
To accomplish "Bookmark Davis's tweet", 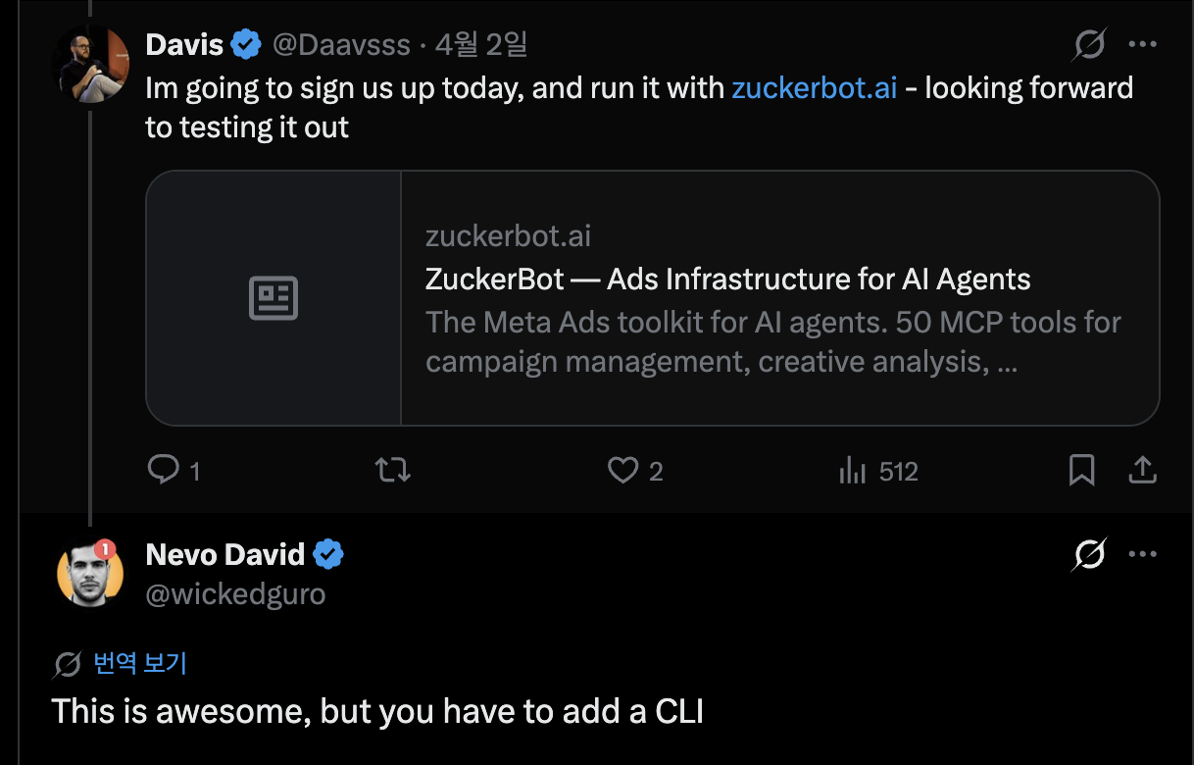I will pyautogui.click(x=1081, y=472).
